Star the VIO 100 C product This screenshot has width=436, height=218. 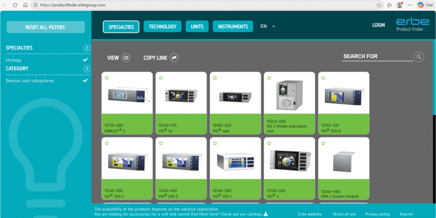tap(215, 143)
